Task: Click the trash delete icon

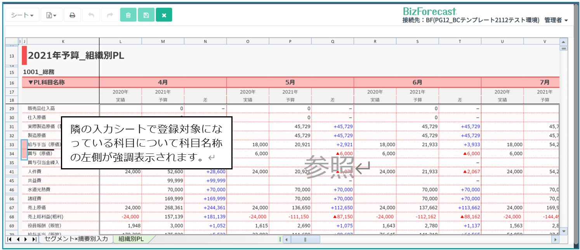Action: [128, 15]
